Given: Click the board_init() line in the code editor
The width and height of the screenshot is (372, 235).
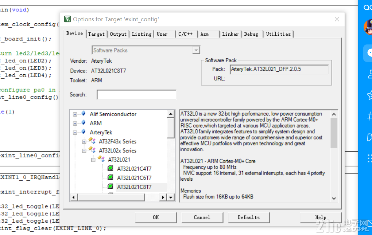Looking at the screenshot, I should pos(26,39).
